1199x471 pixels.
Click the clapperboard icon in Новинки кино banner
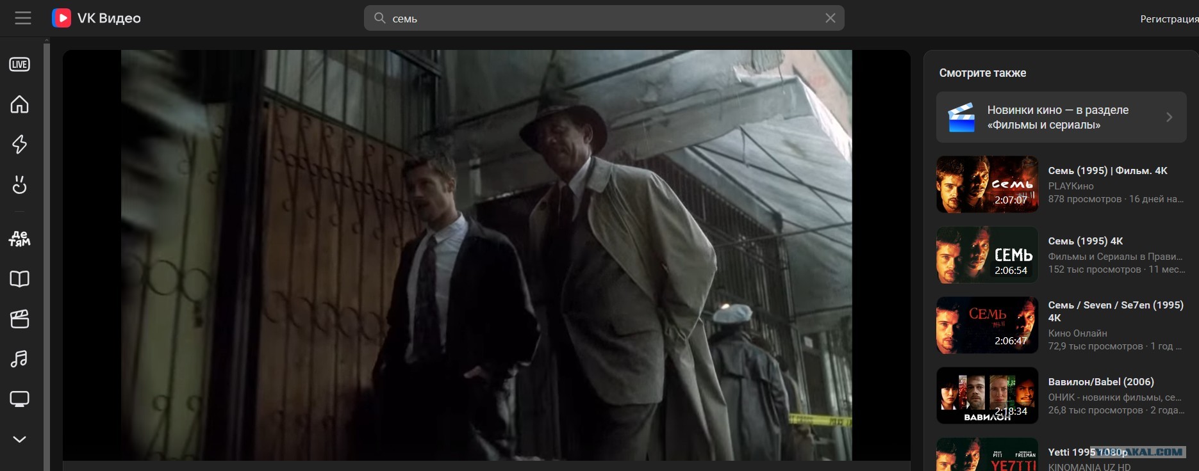click(x=961, y=118)
